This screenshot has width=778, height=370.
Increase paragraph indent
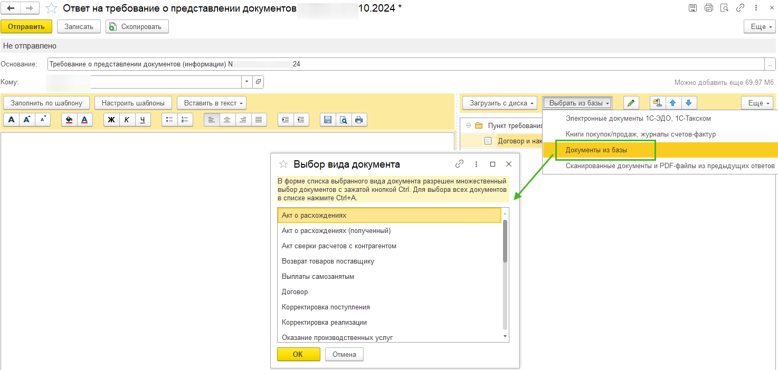[x=286, y=120]
